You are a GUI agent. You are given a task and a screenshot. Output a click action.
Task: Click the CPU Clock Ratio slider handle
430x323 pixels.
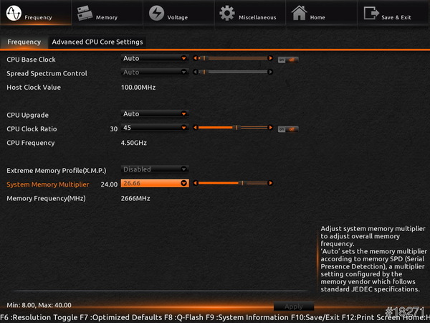tap(236, 128)
